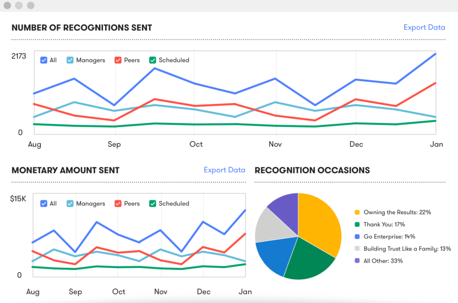Toggle Scheduled checkbox in Recognitions Sent chart
The height and width of the screenshot is (303, 458).
(153, 60)
